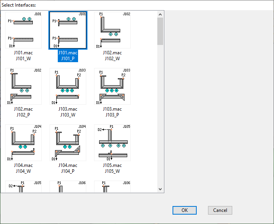Screen dimensions: 274x224
Task: Click the J101_P text label
Action: 68,59
